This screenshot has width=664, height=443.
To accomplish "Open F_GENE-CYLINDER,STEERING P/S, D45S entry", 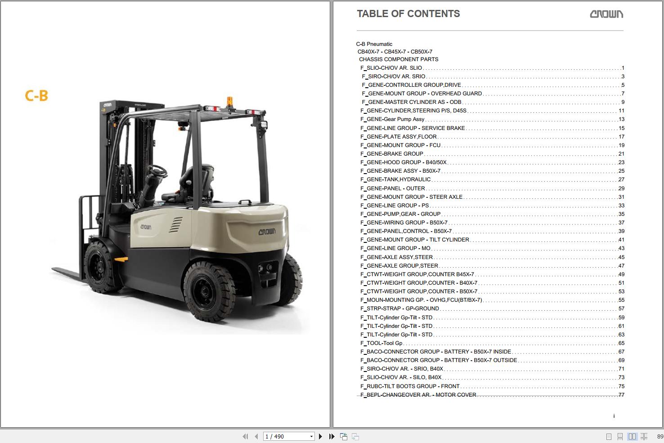I will [492, 111].
